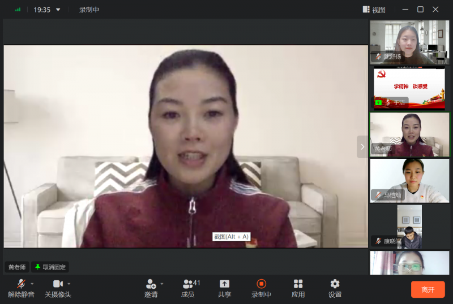Leave the meeting with 离开 button
453x304 pixels.
click(428, 289)
